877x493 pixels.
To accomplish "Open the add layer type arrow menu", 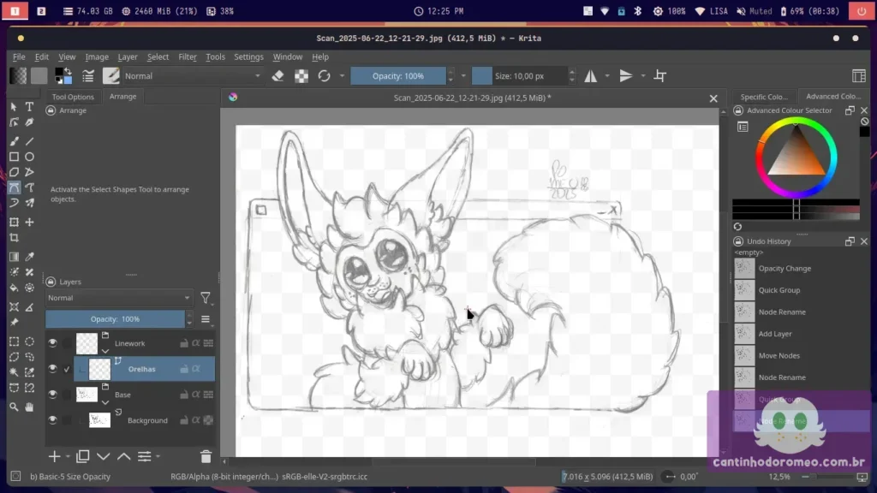I will [68, 457].
